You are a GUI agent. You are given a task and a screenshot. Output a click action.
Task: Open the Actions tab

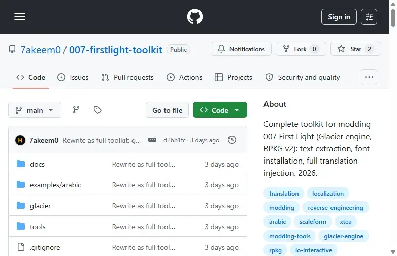tap(184, 77)
